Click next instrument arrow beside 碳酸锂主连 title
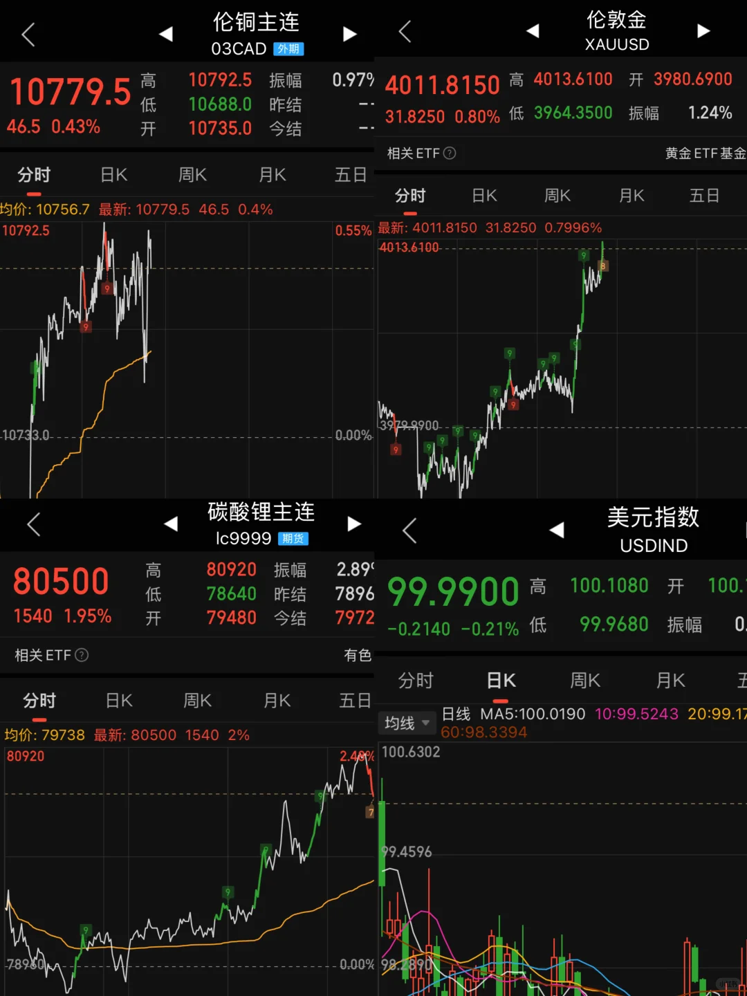 [354, 524]
